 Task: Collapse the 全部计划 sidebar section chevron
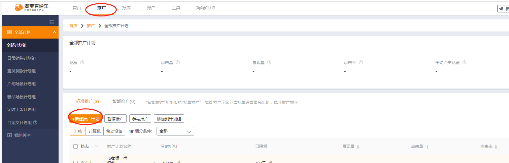[55, 32]
